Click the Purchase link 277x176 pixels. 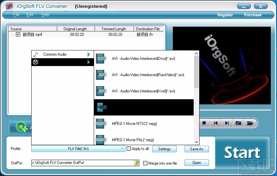(x=253, y=15)
